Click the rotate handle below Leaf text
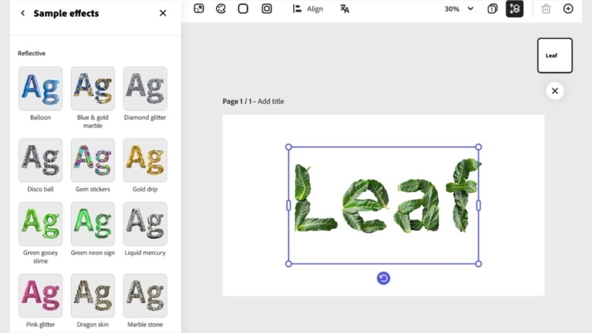This screenshot has width=592, height=333. tap(383, 279)
